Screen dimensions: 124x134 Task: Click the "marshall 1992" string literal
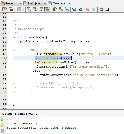(94, 54)
